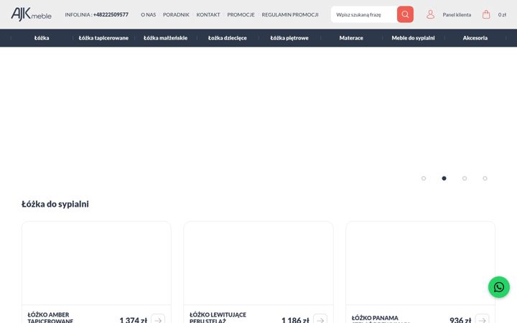Open the Łóżka menu category
517x323 pixels.
(42, 38)
